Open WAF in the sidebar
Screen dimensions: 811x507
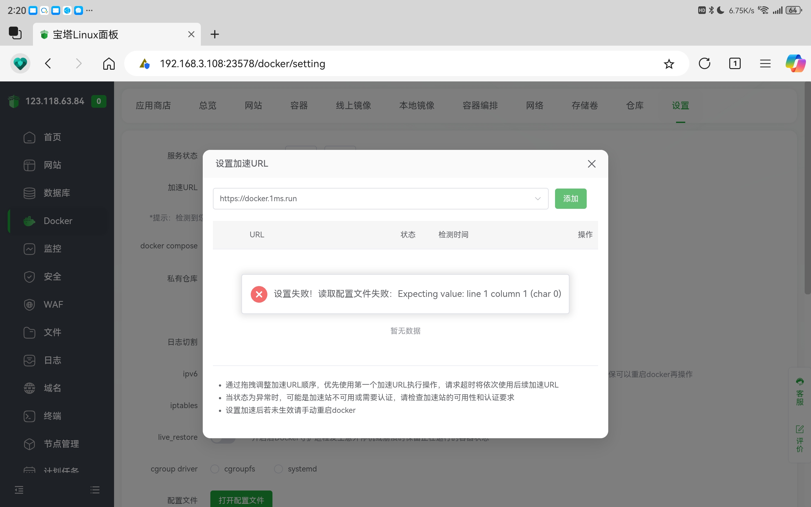[53, 304]
